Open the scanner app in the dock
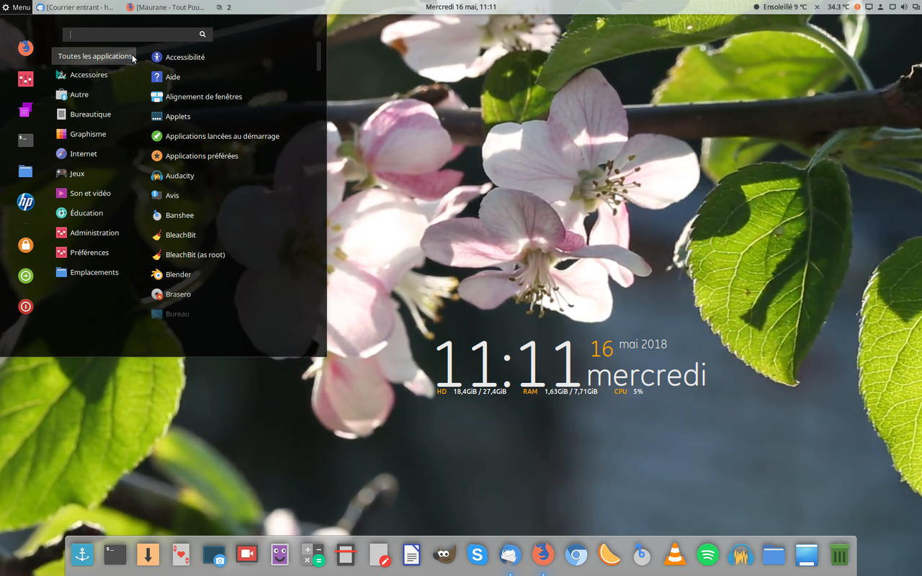The width and height of the screenshot is (922, 576). tap(346, 554)
